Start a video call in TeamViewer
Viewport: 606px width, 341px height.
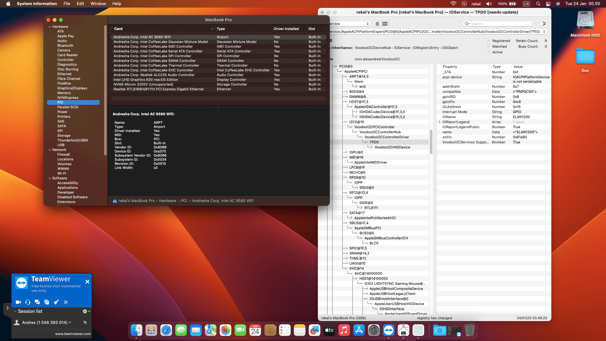18,302
